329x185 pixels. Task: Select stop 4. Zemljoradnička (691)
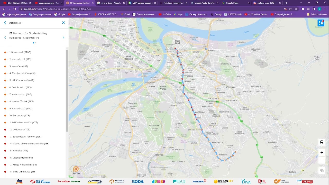(22, 73)
